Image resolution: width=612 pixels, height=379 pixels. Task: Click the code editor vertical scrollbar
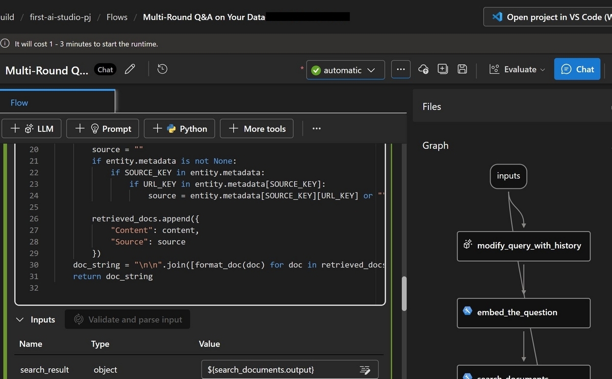(404, 293)
